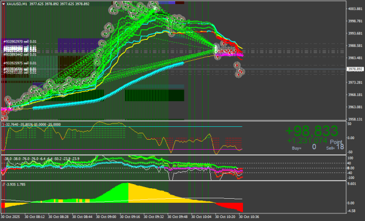Click price scale value 3988.581
Image resolution: width=365 pixels, height=221 pixels.
click(355, 46)
